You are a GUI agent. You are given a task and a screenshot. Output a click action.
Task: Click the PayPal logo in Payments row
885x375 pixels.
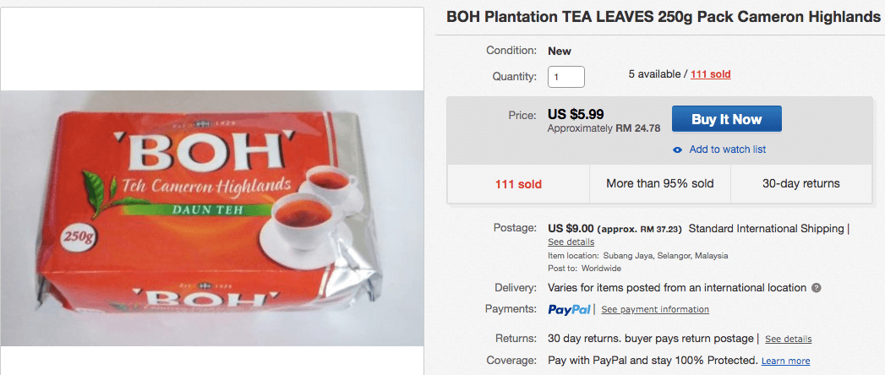click(x=569, y=309)
